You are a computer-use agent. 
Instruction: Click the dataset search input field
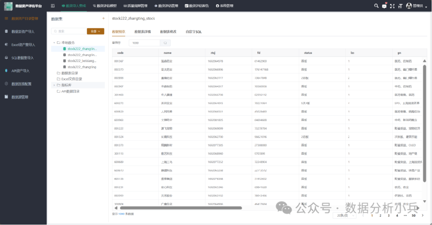point(69,32)
